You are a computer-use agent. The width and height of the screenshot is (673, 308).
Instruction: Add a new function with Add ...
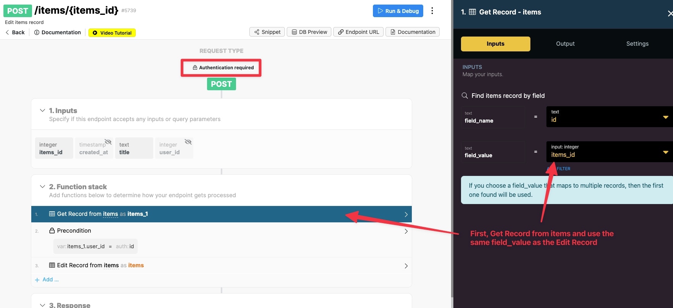[47, 279]
